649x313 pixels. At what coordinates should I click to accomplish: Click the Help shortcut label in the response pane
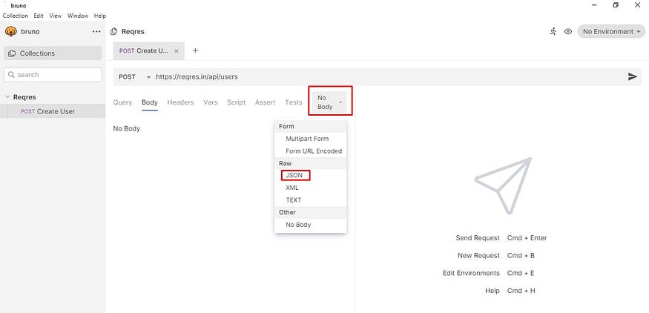pyautogui.click(x=492, y=291)
